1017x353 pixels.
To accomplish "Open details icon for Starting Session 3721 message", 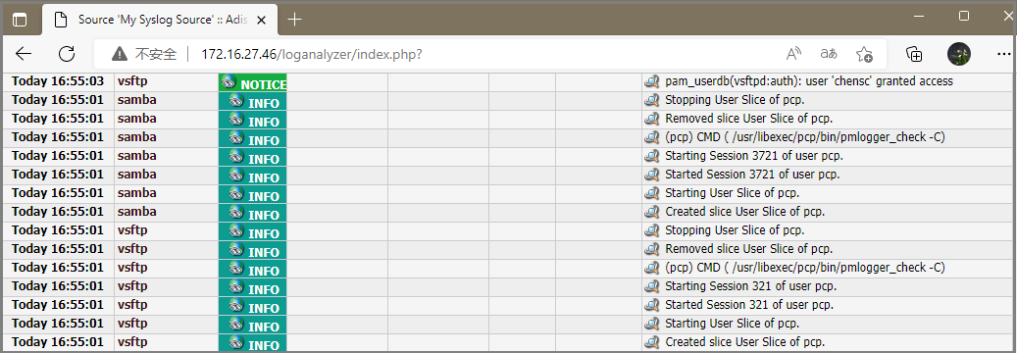I will 651,156.
